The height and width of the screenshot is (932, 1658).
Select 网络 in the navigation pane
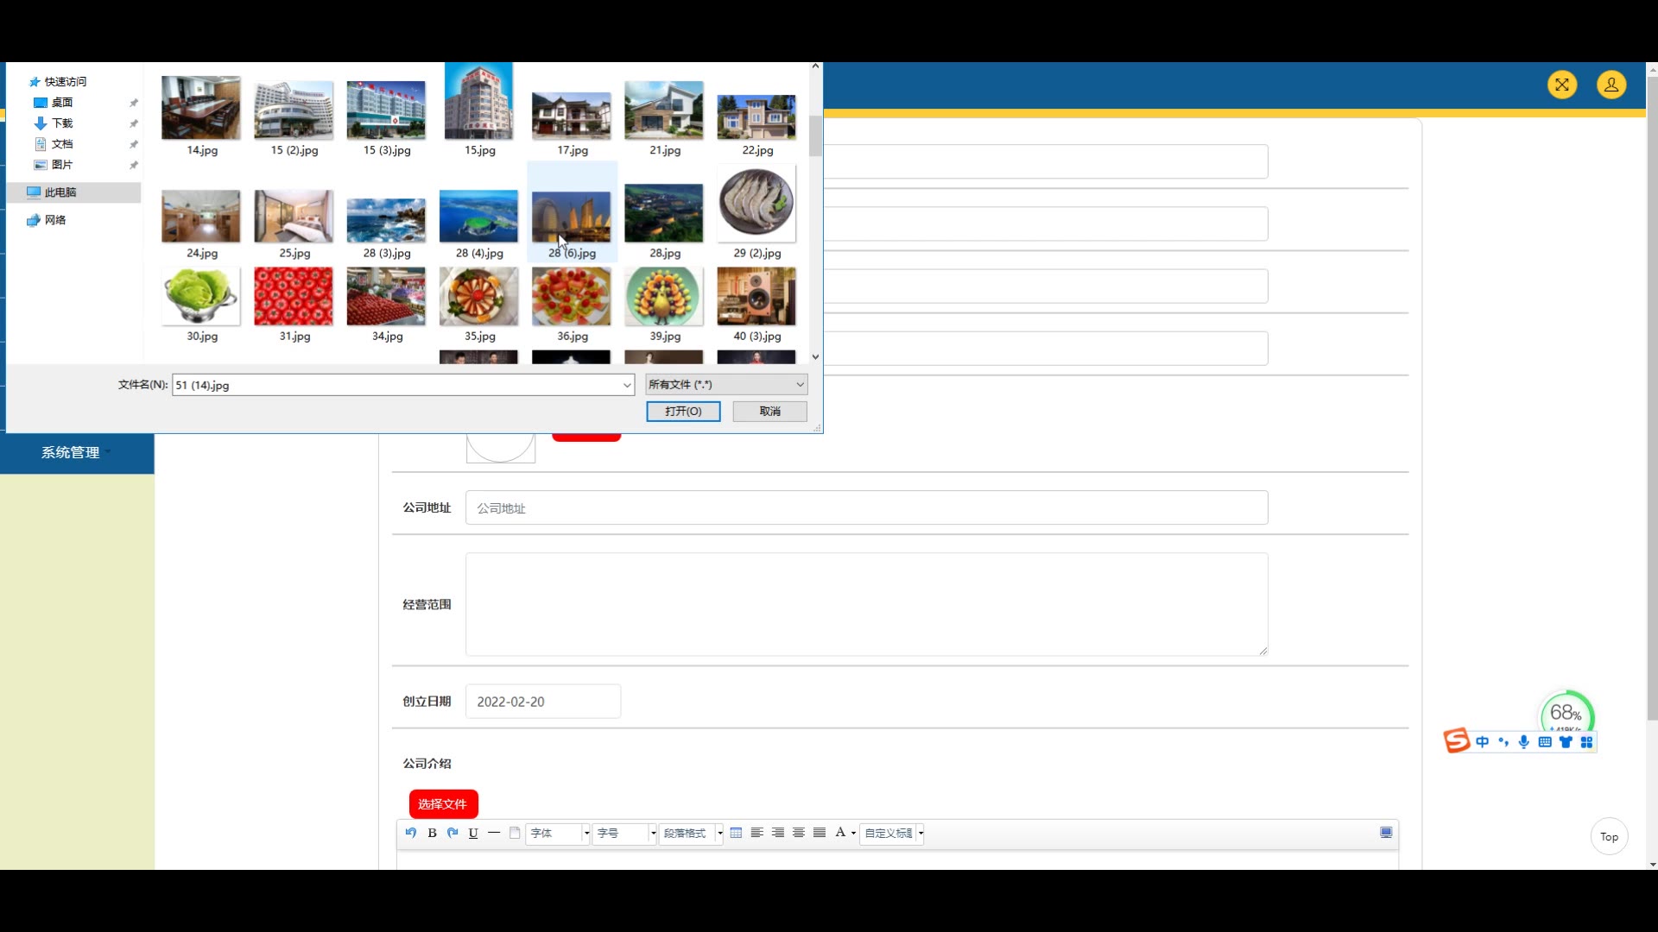pos(55,220)
